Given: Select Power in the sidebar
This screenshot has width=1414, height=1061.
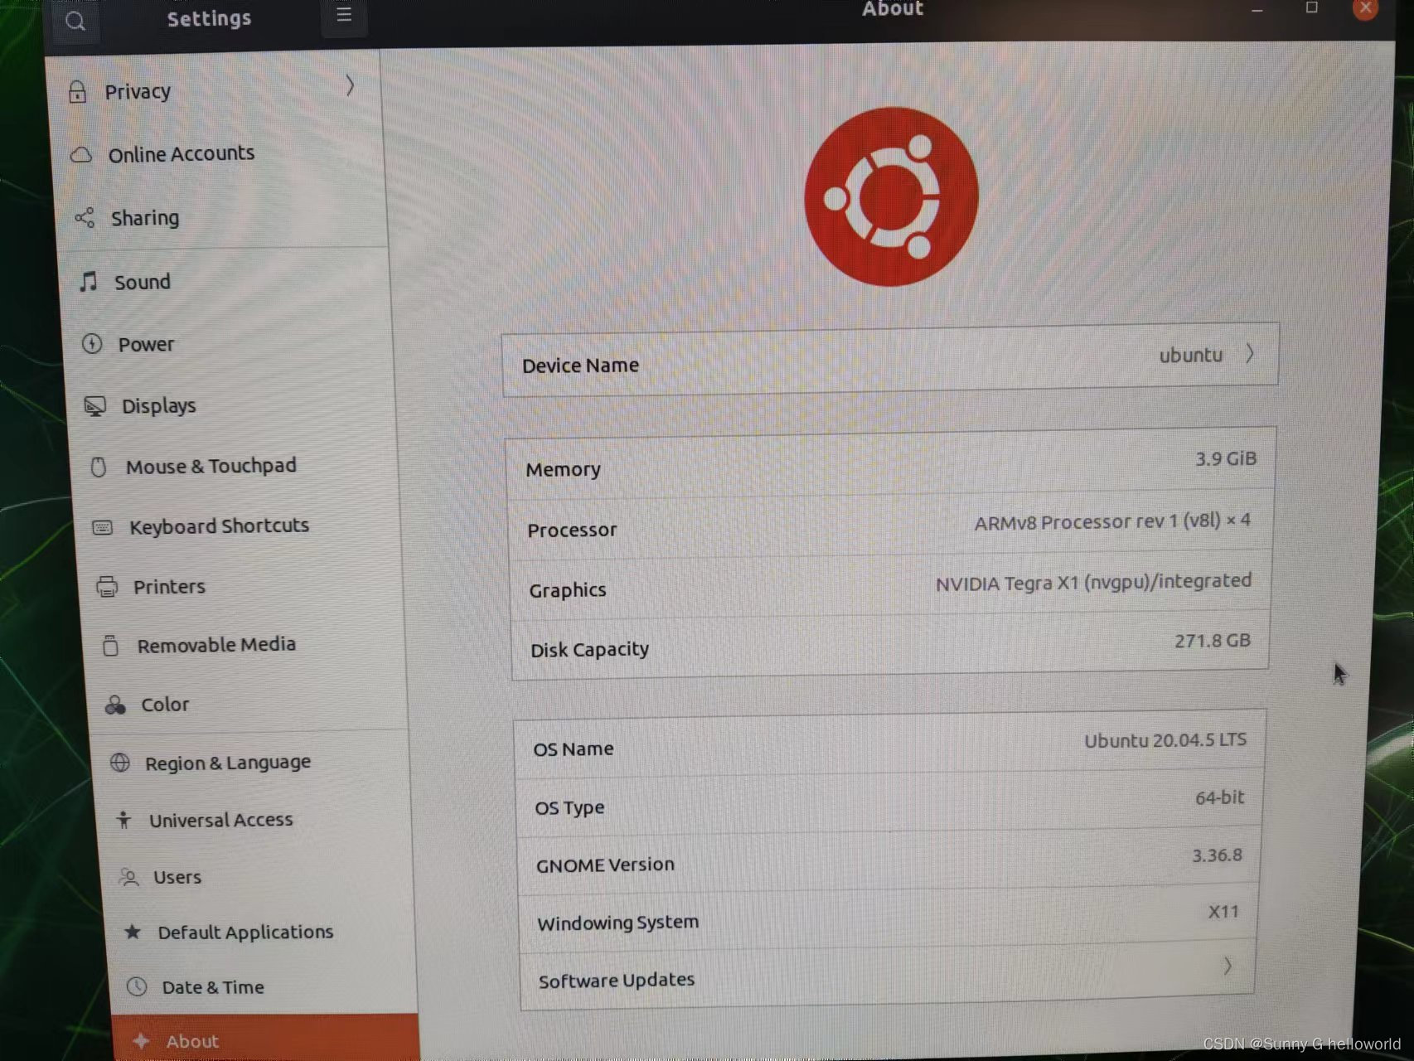Looking at the screenshot, I should click(x=229, y=344).
